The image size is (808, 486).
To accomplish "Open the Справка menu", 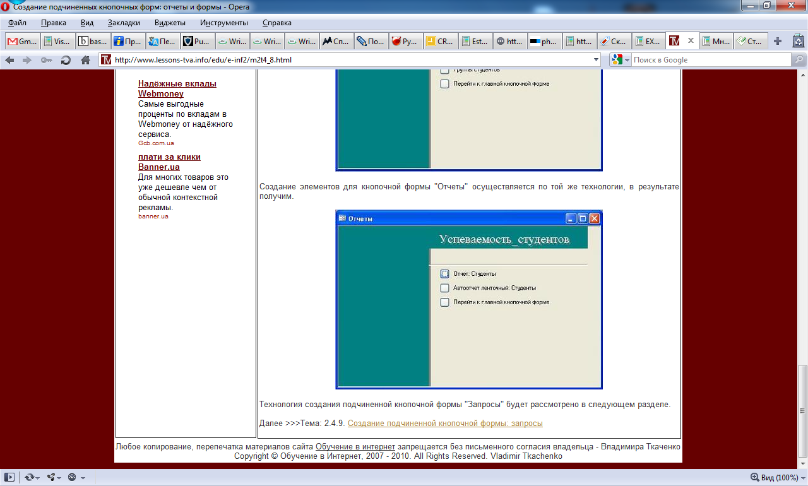I will [276, 23].
